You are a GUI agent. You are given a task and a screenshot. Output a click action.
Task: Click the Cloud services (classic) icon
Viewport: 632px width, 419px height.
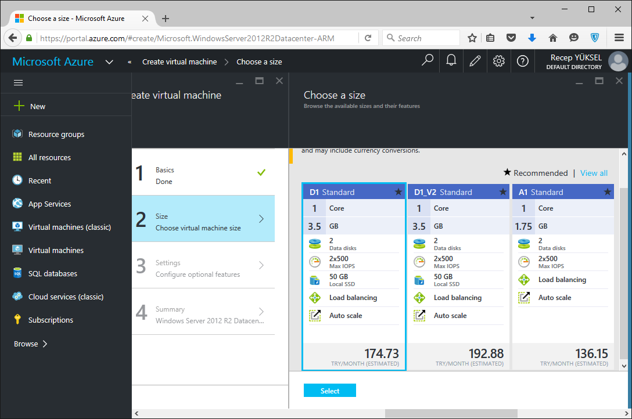click(x=17, y=297)
